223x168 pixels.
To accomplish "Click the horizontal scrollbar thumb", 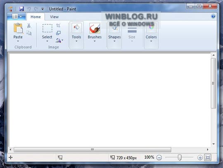I will click(x=93, y=149).
